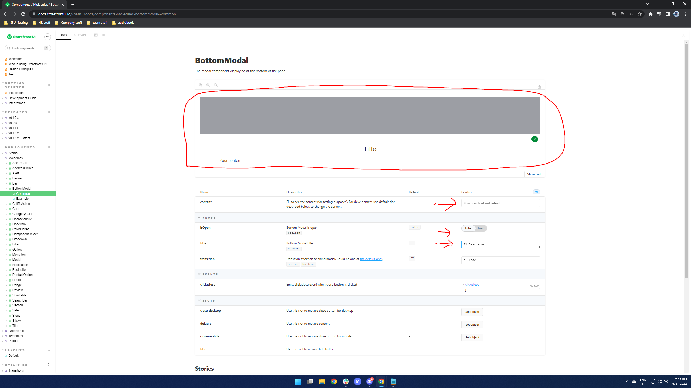This screenshot has height=388, width=691.
Task: Set isOpen toggle to True
Action: [x=480, y=228]
